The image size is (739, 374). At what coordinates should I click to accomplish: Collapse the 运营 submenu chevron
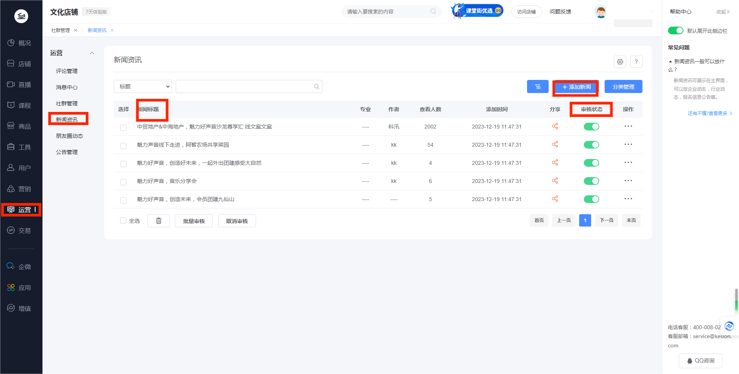click(92, 53)
